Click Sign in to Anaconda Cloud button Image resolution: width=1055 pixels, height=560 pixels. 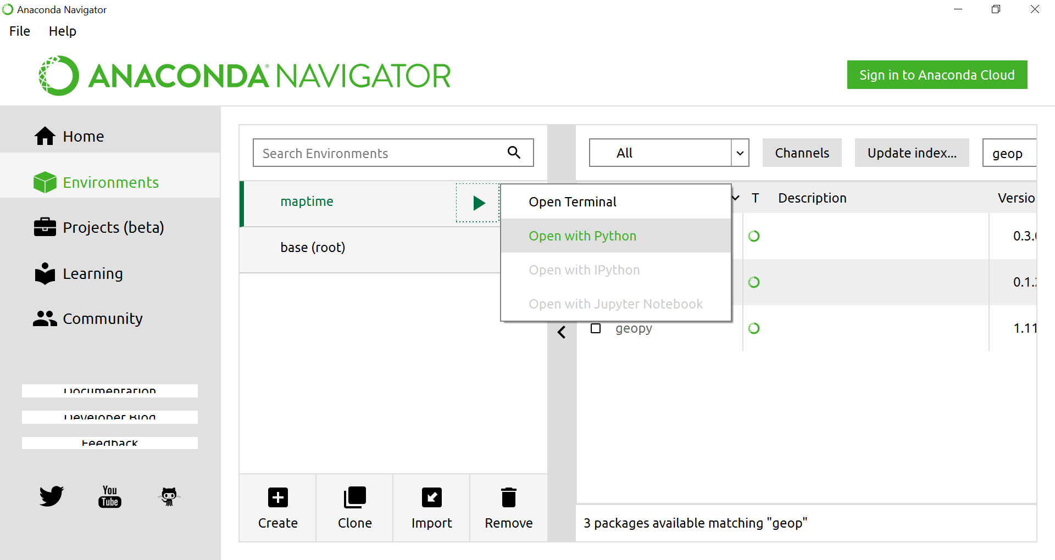click(937, 75)
